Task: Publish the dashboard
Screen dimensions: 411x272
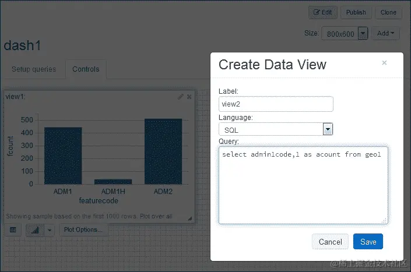Action: coord(356,12)
